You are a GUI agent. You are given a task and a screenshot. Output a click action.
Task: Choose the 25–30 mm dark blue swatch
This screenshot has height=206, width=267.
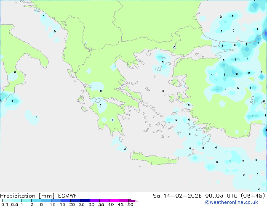tap(85, 201)
